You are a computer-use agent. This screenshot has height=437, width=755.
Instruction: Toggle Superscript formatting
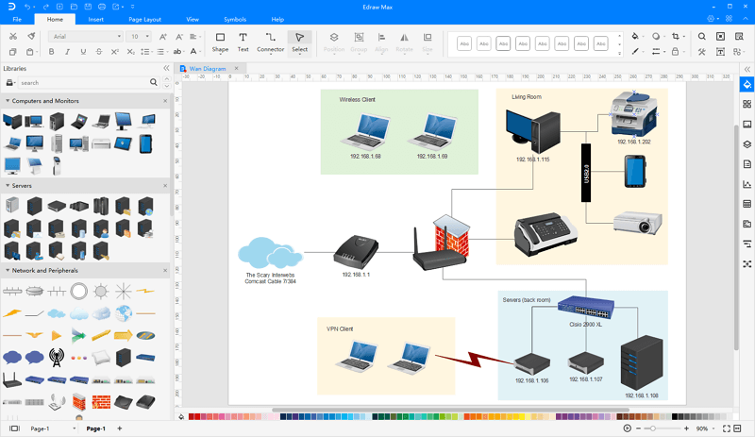[114, 52]
